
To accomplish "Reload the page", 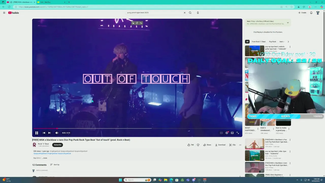I will pos(9,7).
